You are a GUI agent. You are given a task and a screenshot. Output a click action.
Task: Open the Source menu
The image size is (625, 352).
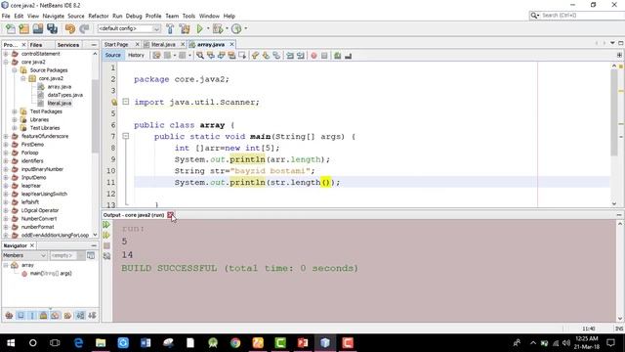pyautogui.click(x=76, y=16)
